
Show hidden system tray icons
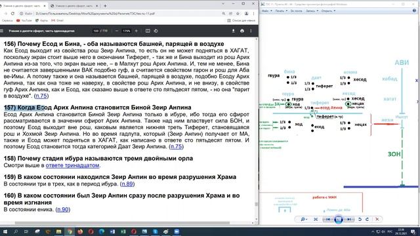pyautogui.click(x=373, y=231)
